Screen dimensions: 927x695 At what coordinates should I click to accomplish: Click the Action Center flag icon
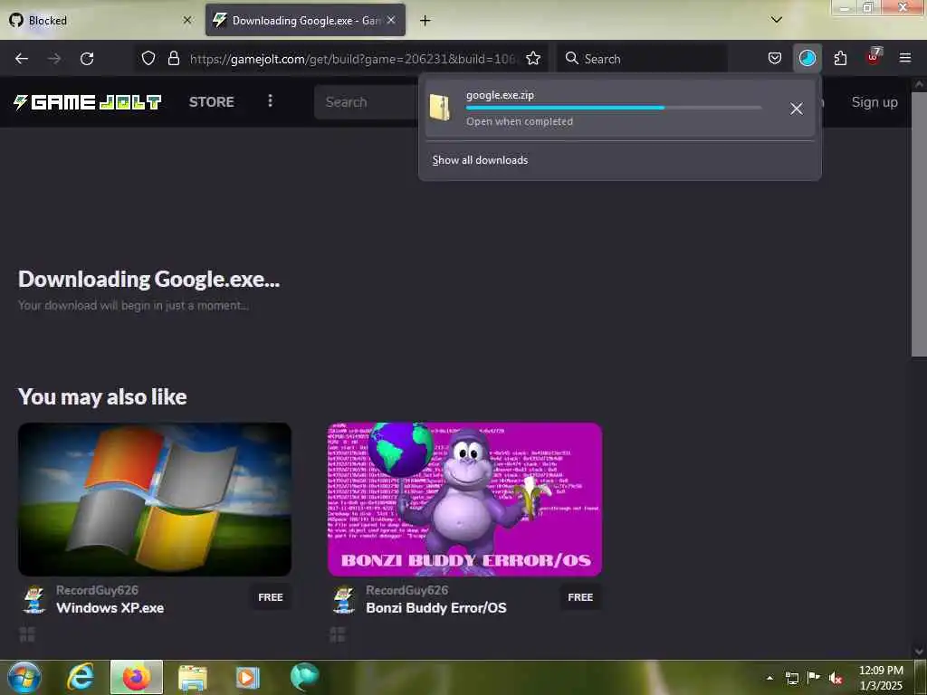(x=814, y=677)
